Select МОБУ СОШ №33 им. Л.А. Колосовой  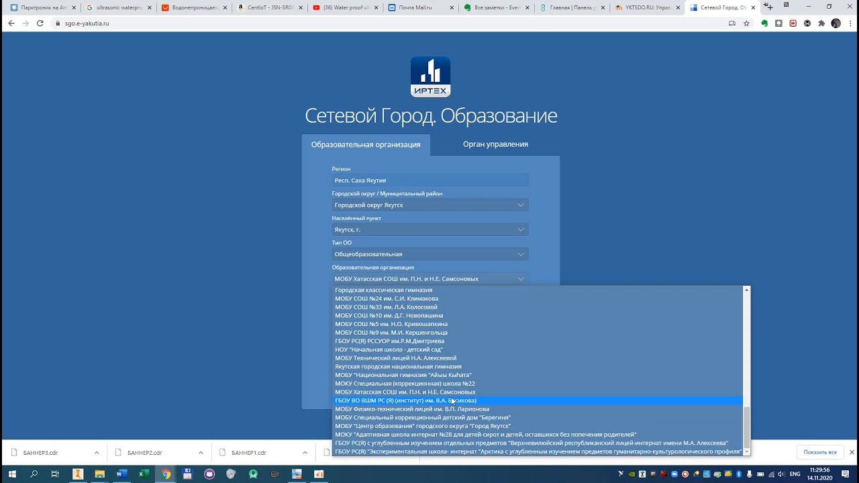coord(538,307)
